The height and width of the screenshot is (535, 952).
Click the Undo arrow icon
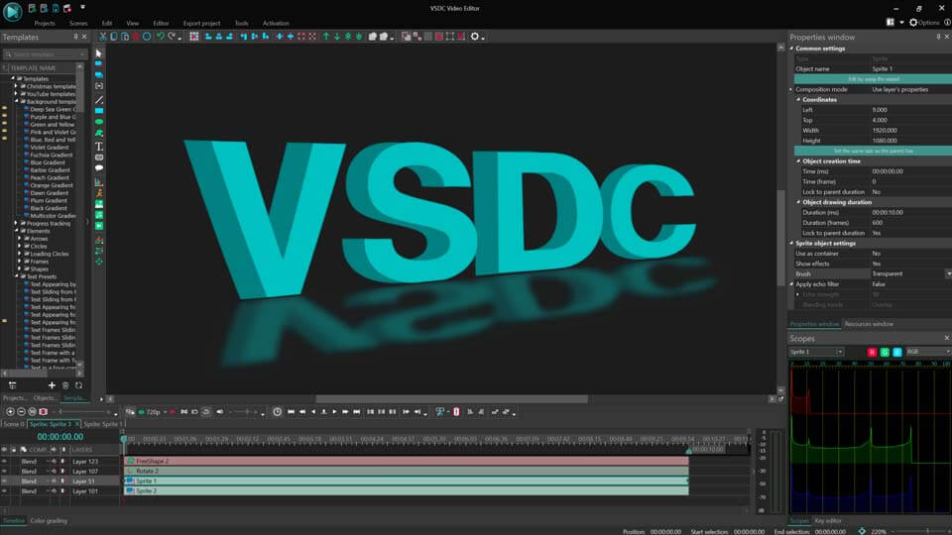pos(161,37)
